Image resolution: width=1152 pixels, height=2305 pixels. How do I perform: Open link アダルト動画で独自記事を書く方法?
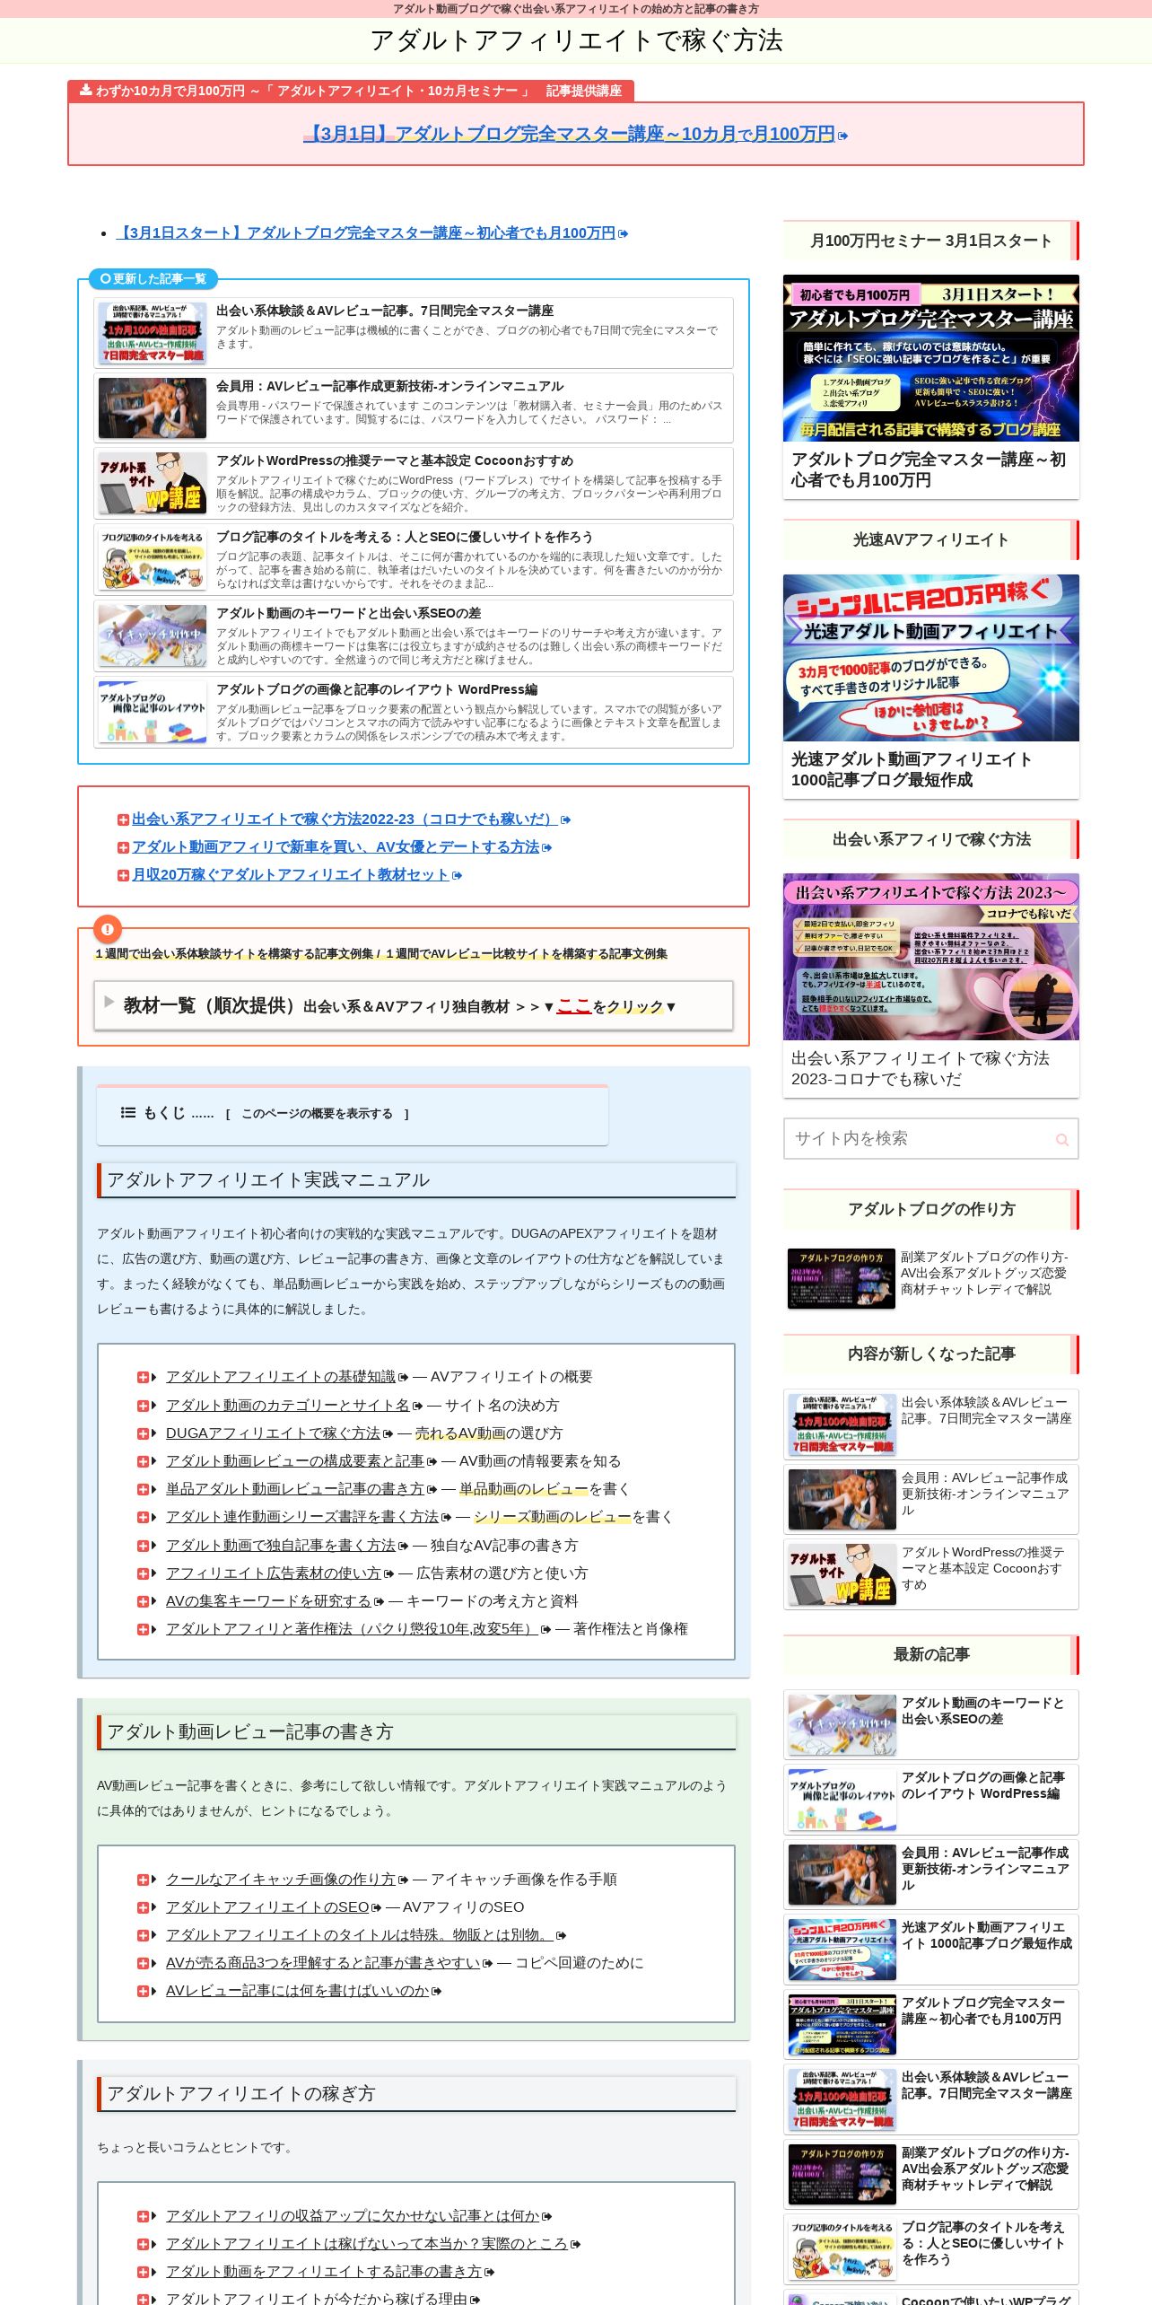tap(280, 1545)
